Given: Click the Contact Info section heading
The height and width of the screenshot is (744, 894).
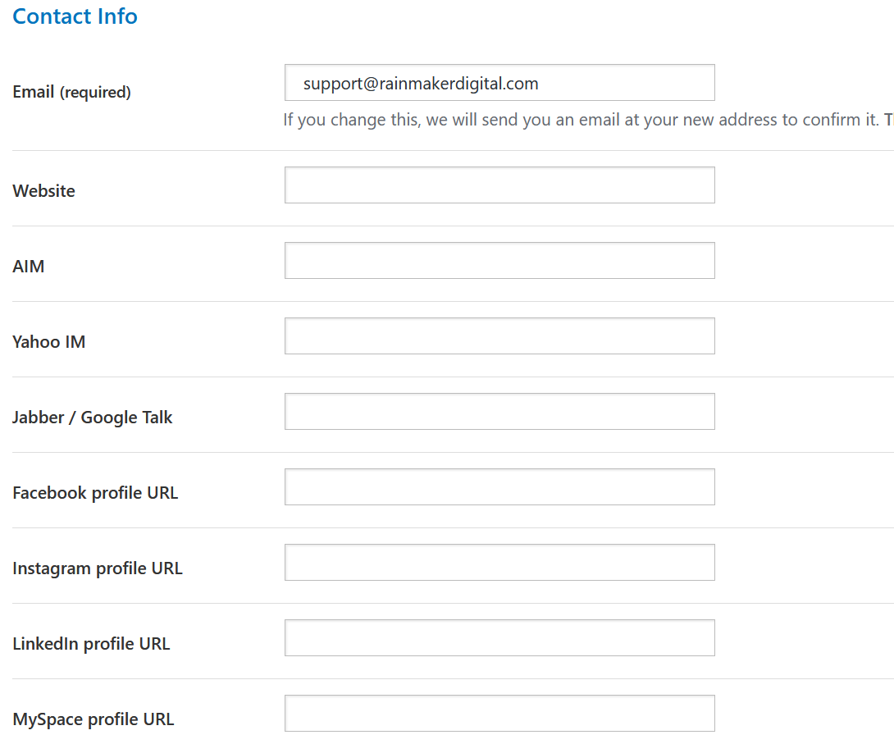Looking at the screenshot, I should [75, 16].
